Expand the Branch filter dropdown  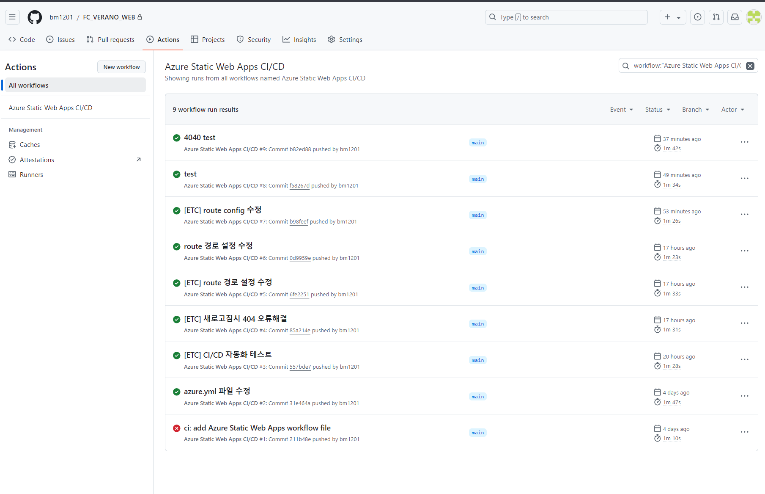(x=696, y=110)
